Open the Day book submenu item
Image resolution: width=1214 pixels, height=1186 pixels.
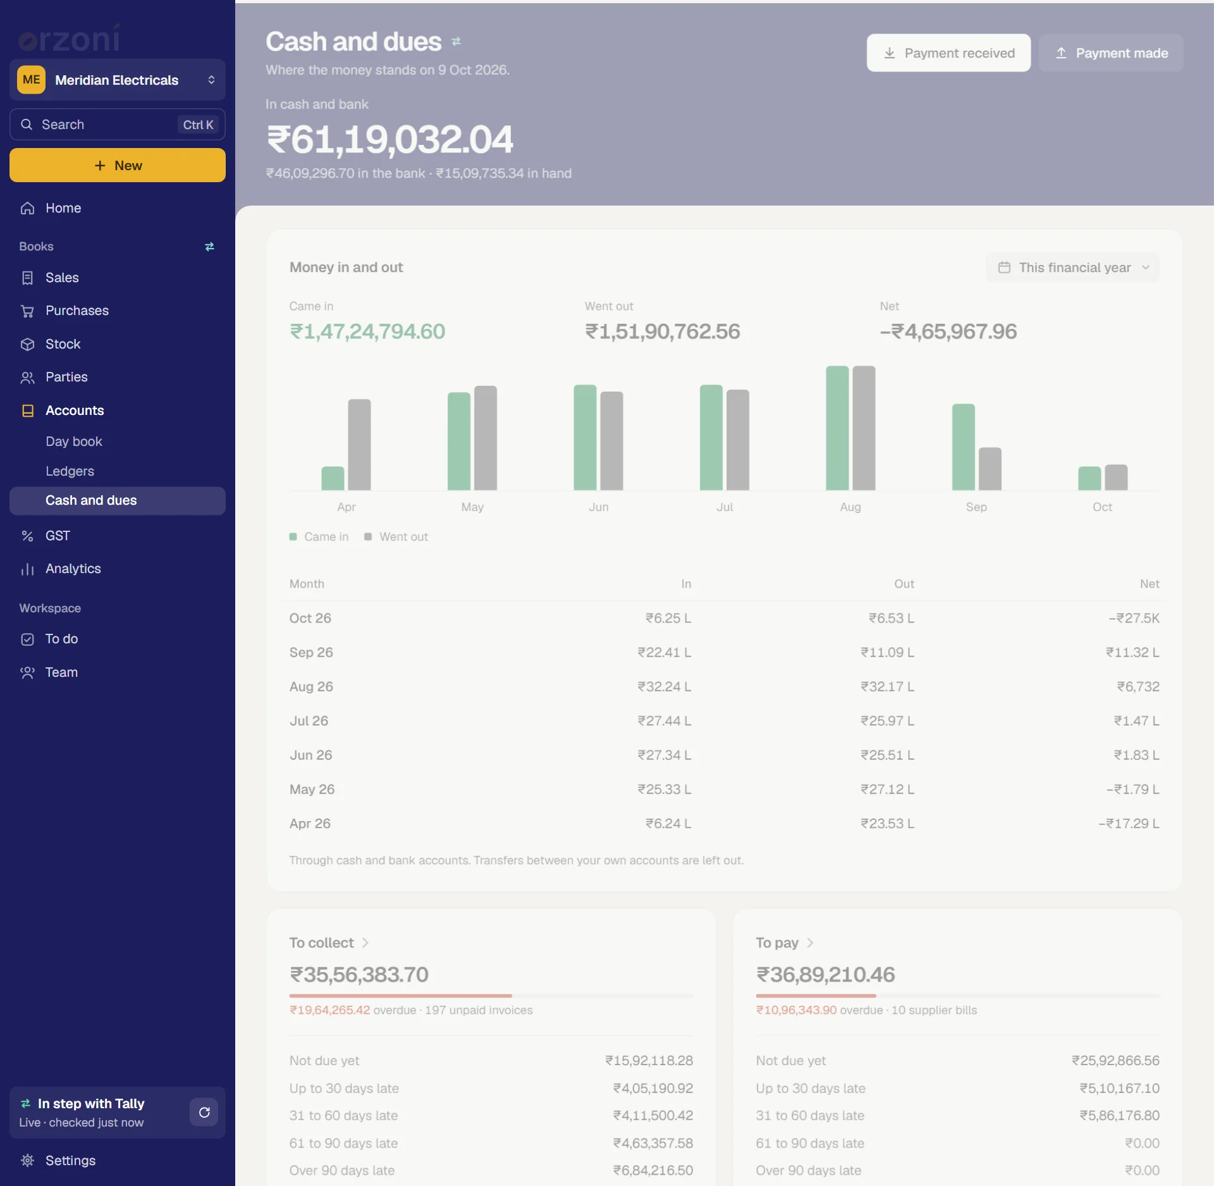tap(118, 442)
